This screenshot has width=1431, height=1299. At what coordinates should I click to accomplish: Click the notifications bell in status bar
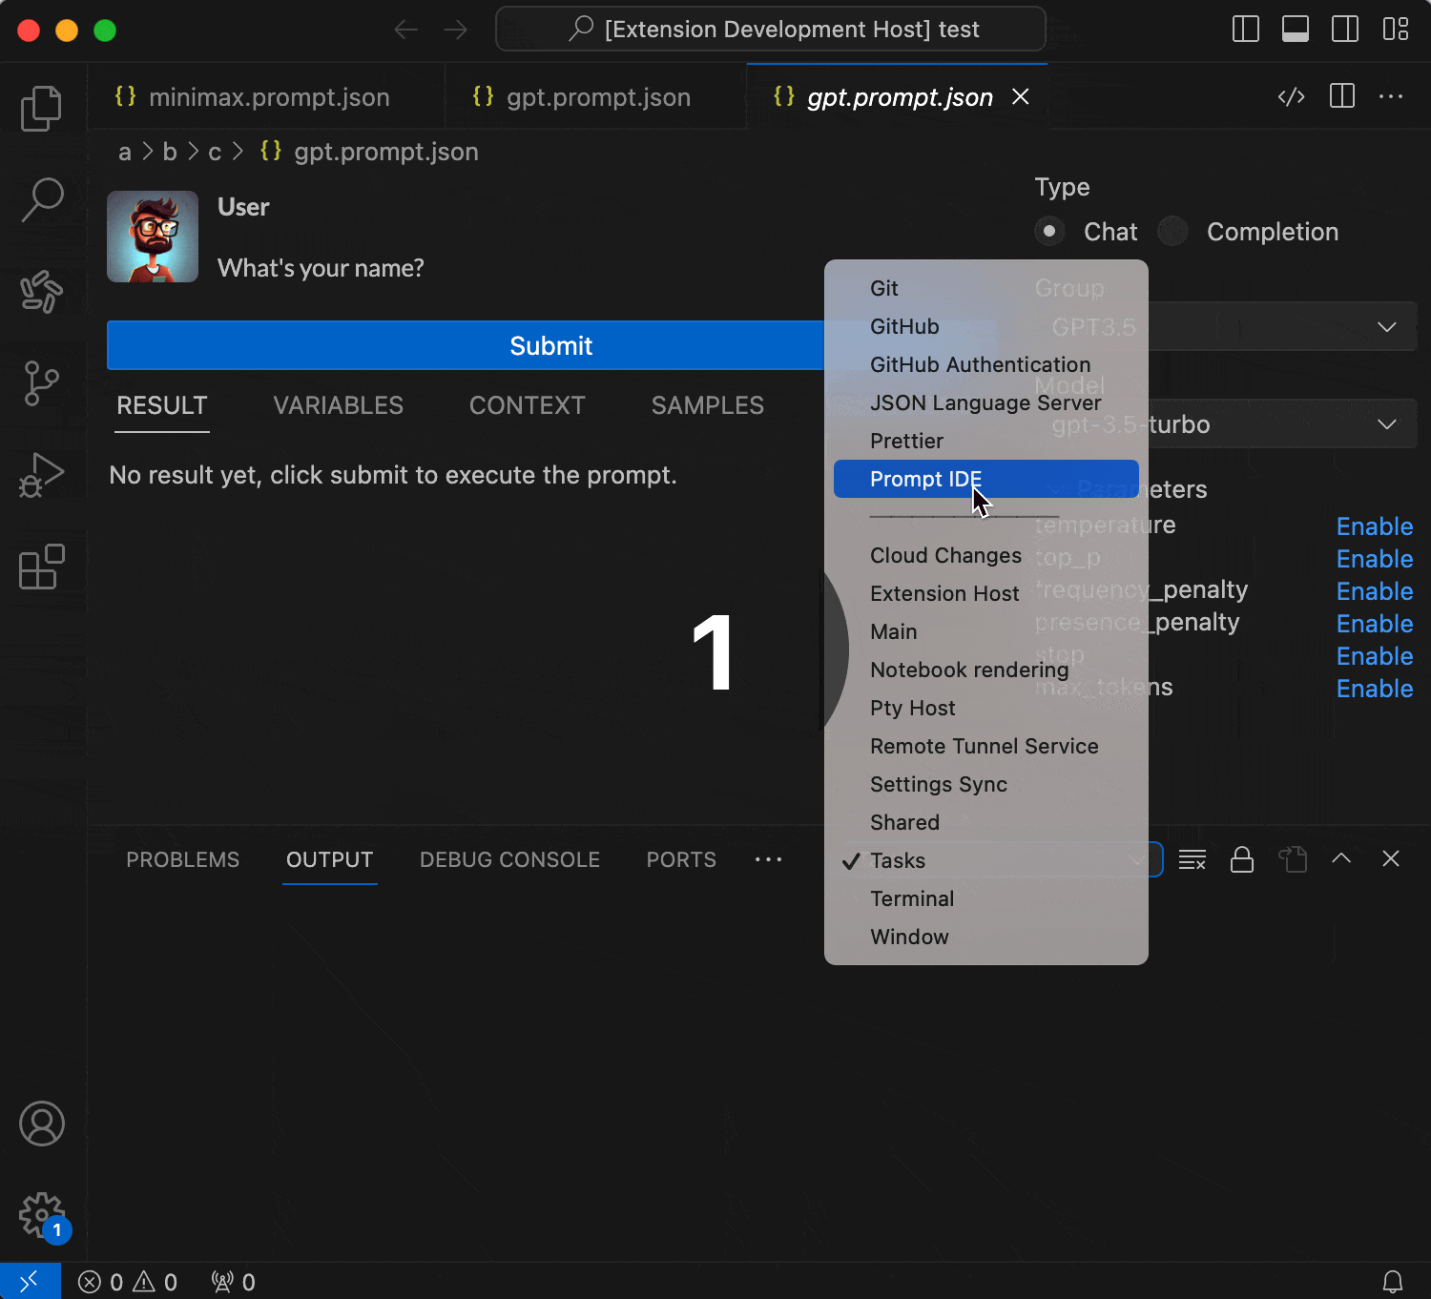click(1392, 1281)
